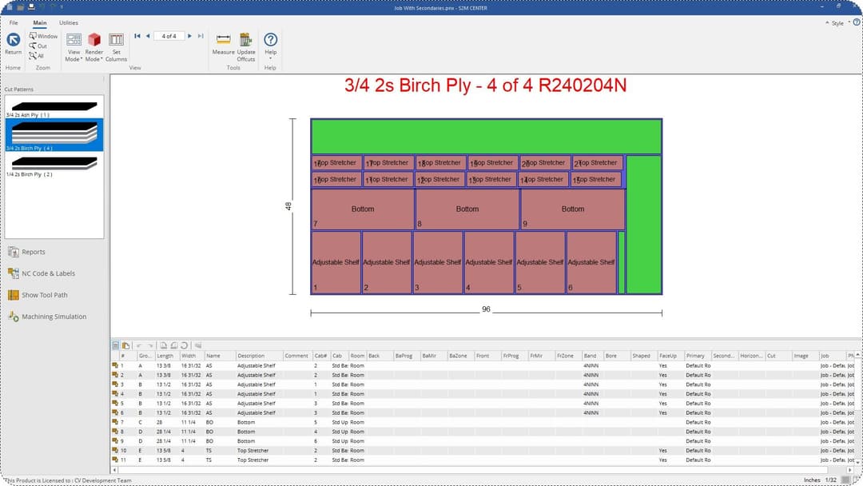The image size is (863, 486).
Task: Select the 3/4 2s Ash Ply pattern thumbnail
Action: pyautogui.click(x=54, y=108)
